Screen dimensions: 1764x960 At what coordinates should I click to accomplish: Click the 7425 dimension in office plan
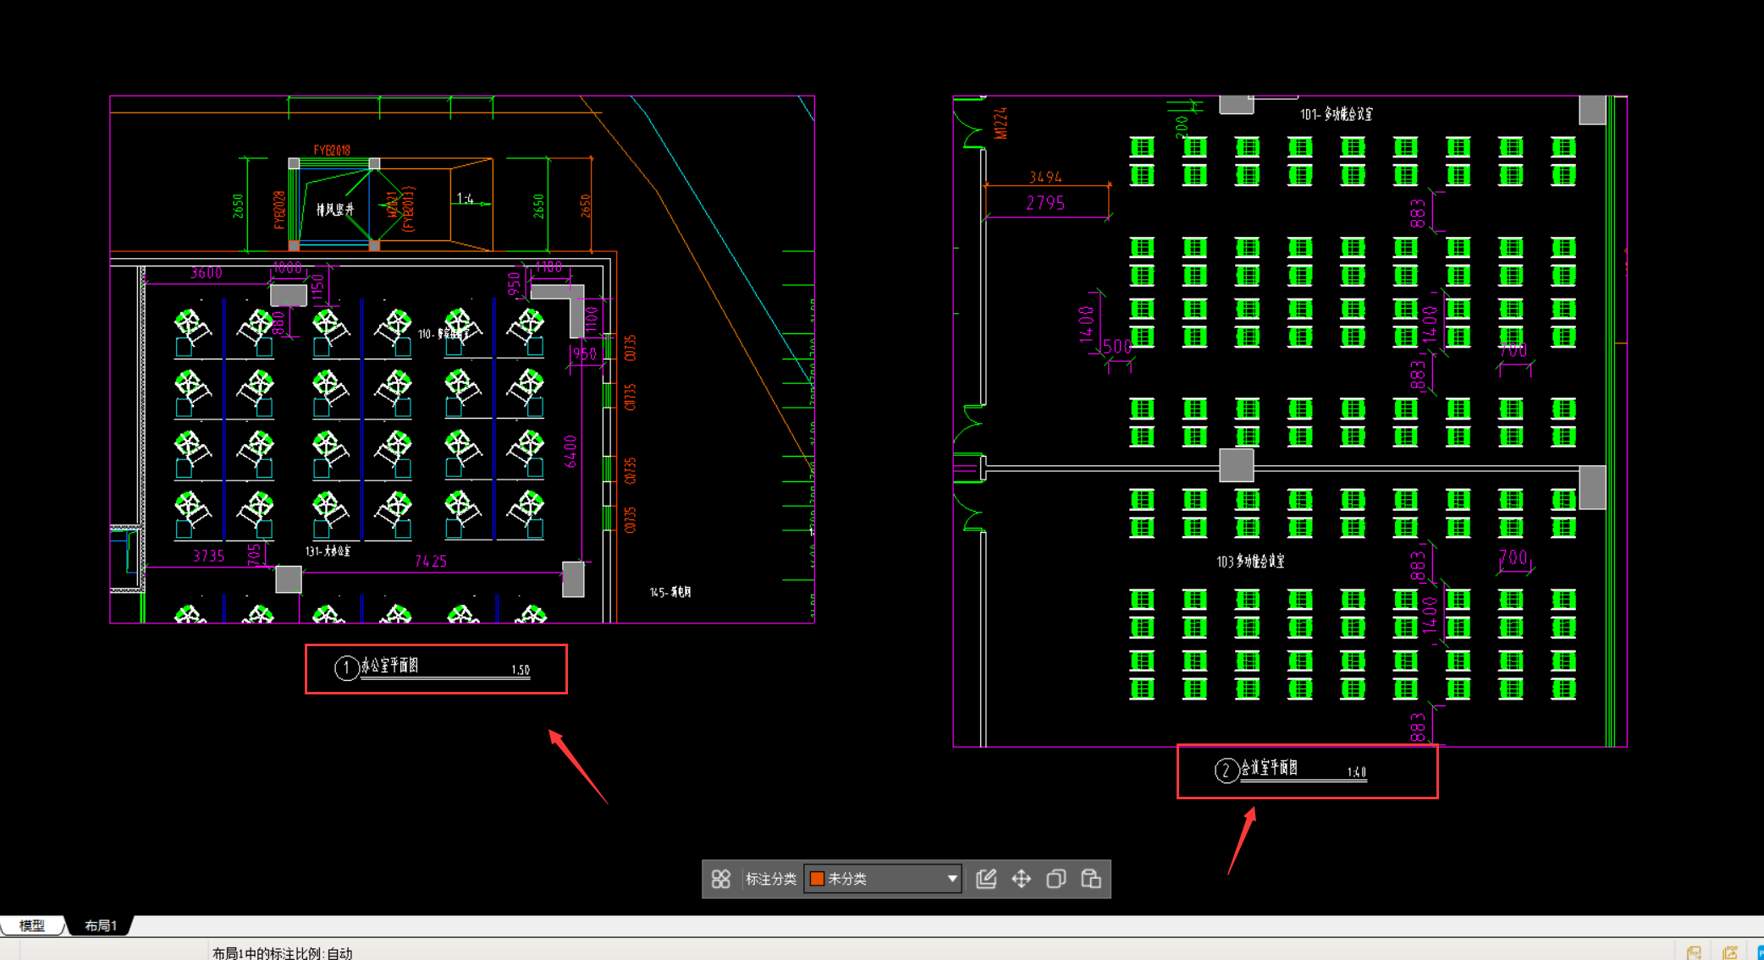(x=431, y=561)
